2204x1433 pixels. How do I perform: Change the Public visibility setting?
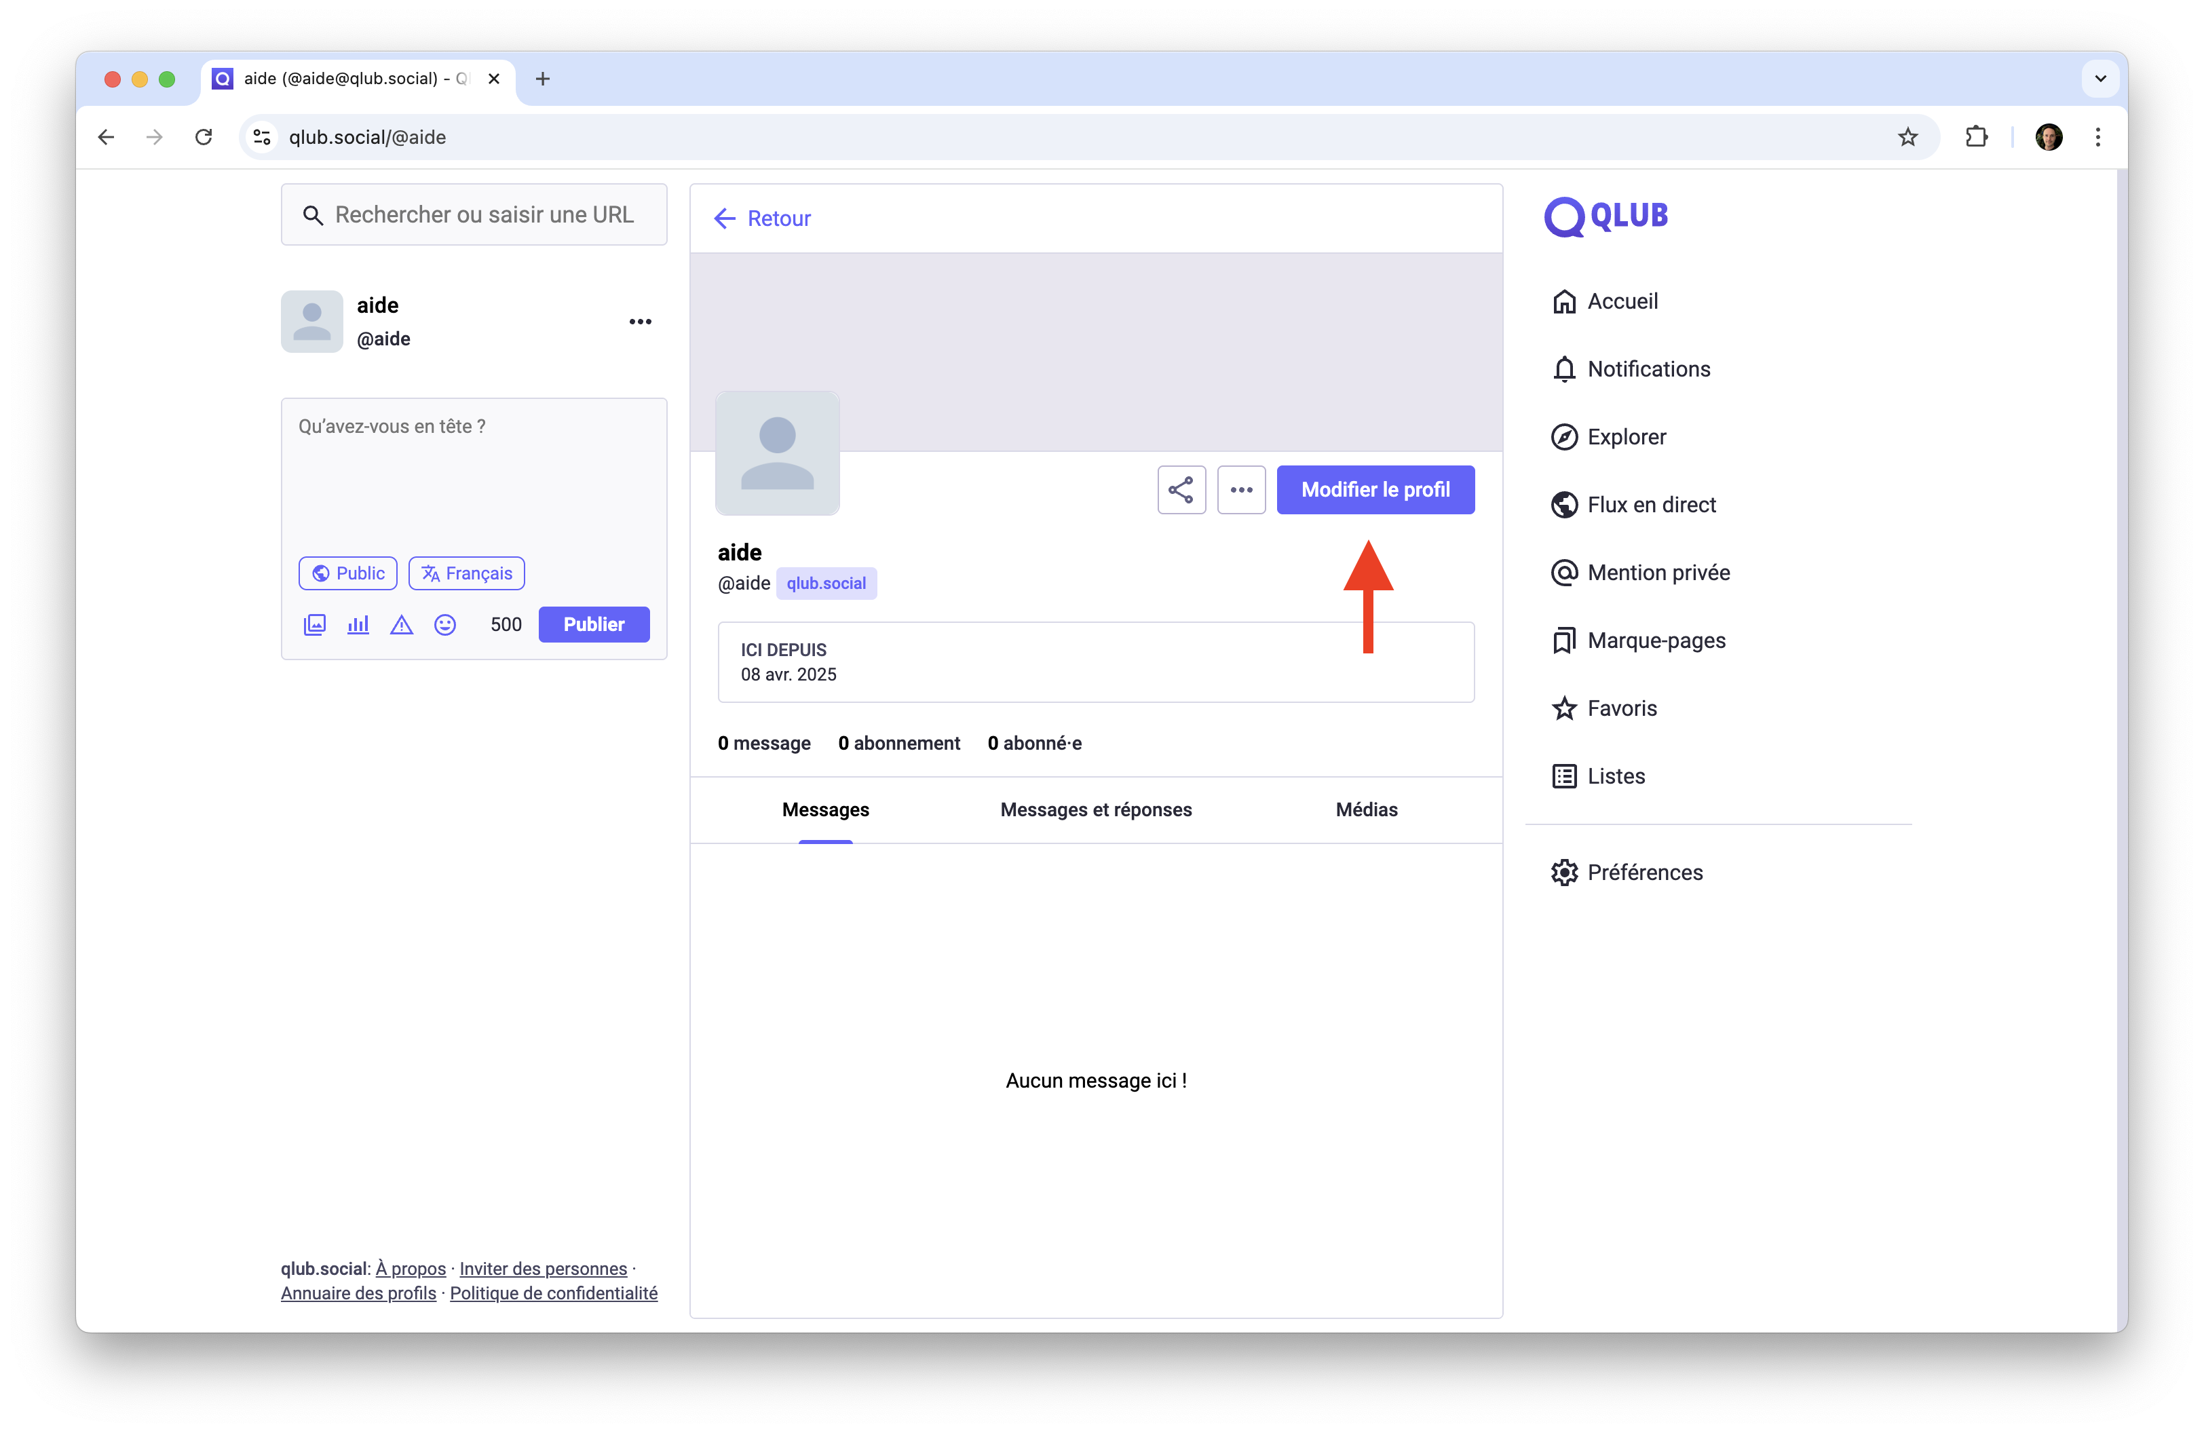(347, 573)
